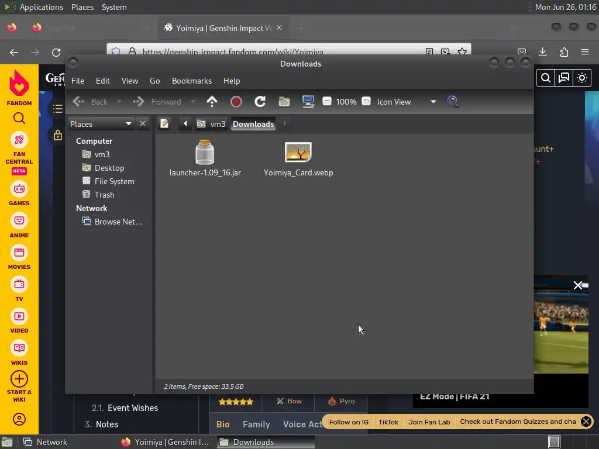Toggle text location entry pencil icon
Viewport: 599px width, 449px height.
coord(164,124)
